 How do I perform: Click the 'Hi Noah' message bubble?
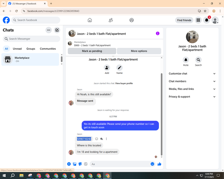pos(94,94)
